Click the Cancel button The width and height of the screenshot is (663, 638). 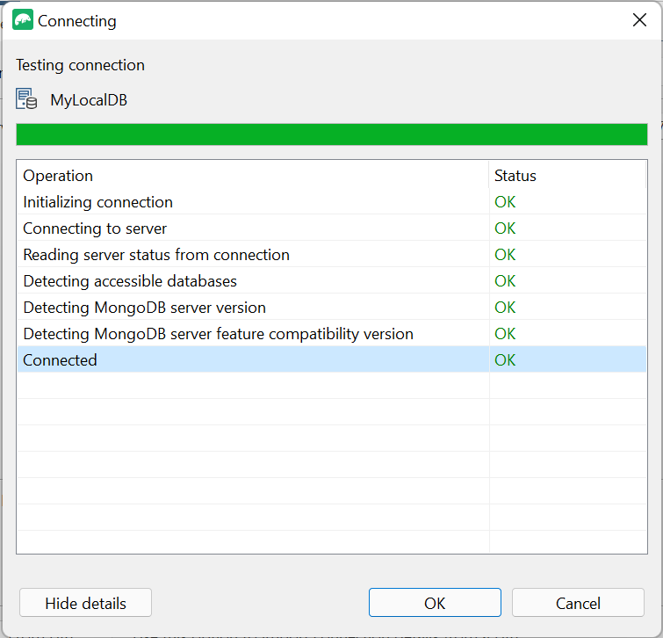578,603
